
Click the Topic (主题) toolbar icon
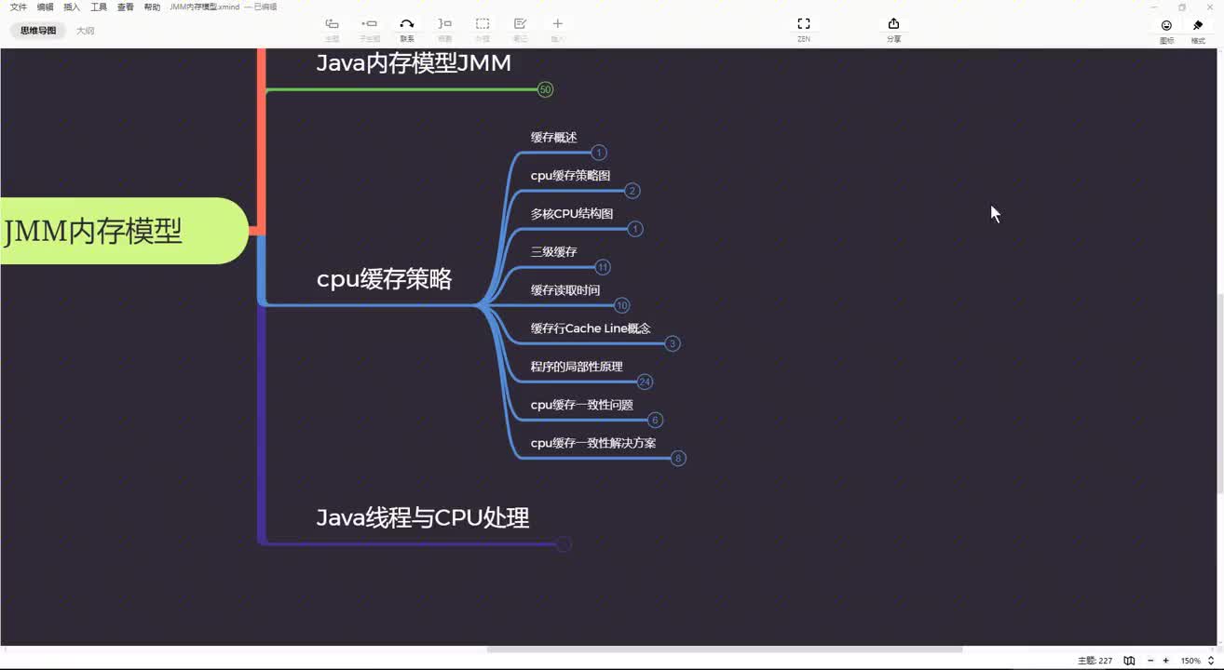coord(332,24)
